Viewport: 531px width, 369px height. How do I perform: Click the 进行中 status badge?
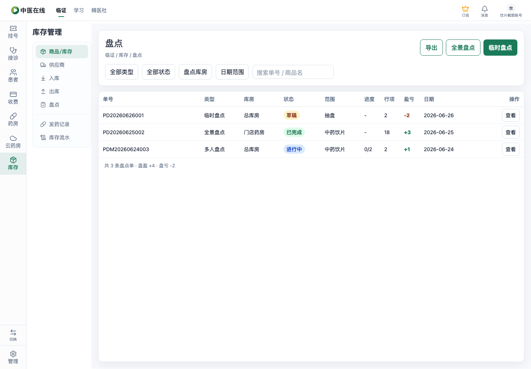(x=294, y=149)
